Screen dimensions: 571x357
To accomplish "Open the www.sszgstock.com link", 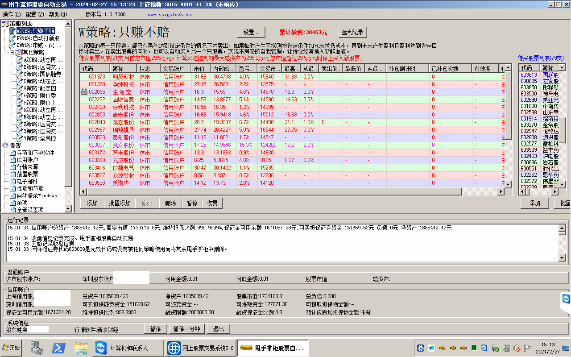I will point(170,14).
